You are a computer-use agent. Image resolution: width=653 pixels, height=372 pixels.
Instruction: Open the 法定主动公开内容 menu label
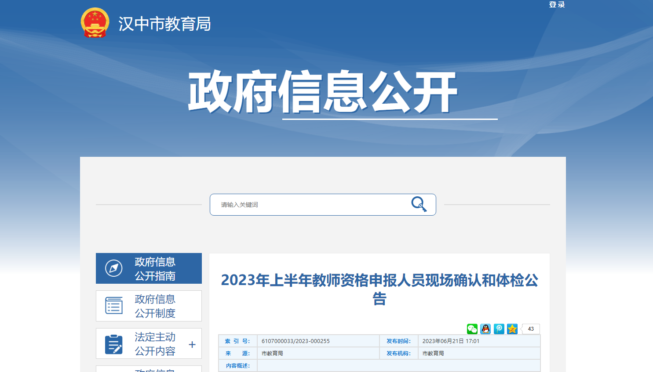[155, 344]
